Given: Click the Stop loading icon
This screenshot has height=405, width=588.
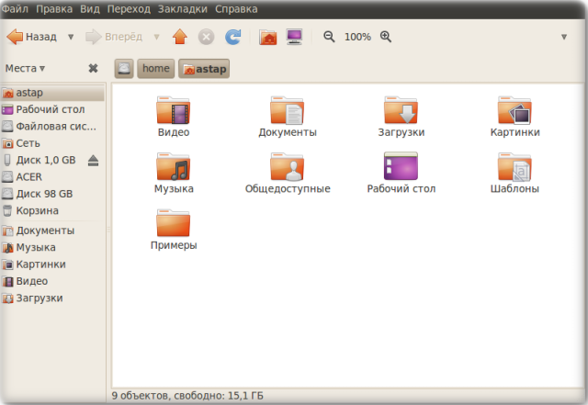Looking at the screenshot, I should [207, 37].
